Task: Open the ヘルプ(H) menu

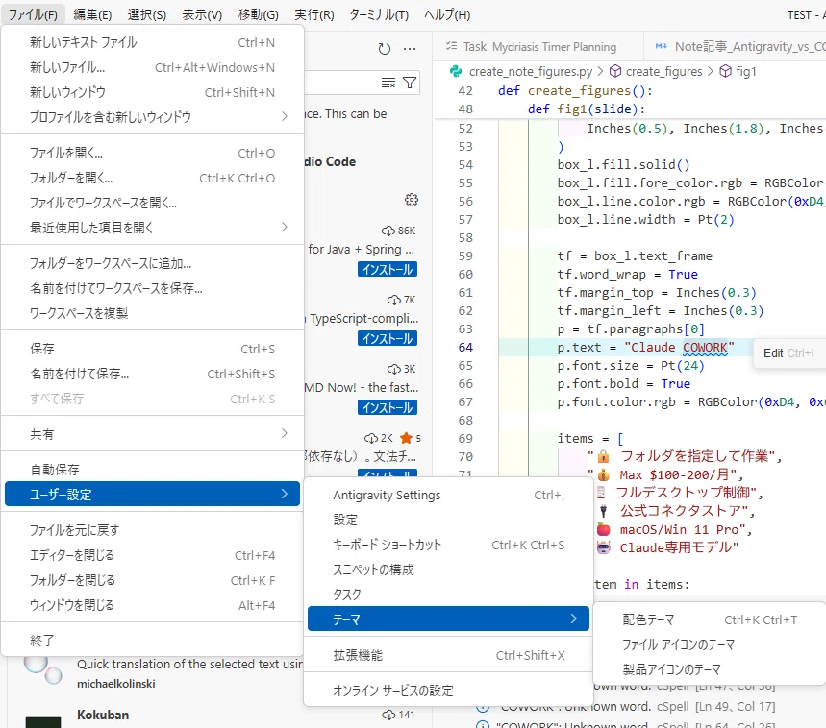Action: coord(447,14)
